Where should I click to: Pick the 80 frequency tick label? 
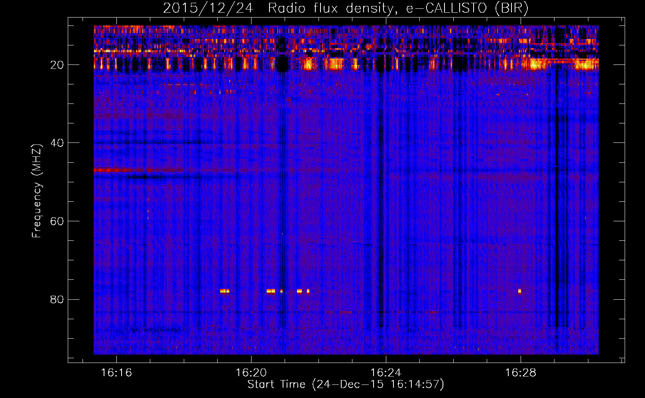pos(57,299)
